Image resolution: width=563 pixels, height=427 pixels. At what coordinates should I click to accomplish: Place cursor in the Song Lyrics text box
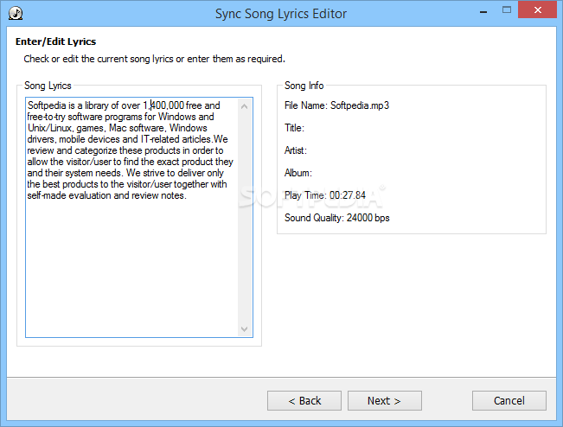[131, 218]
